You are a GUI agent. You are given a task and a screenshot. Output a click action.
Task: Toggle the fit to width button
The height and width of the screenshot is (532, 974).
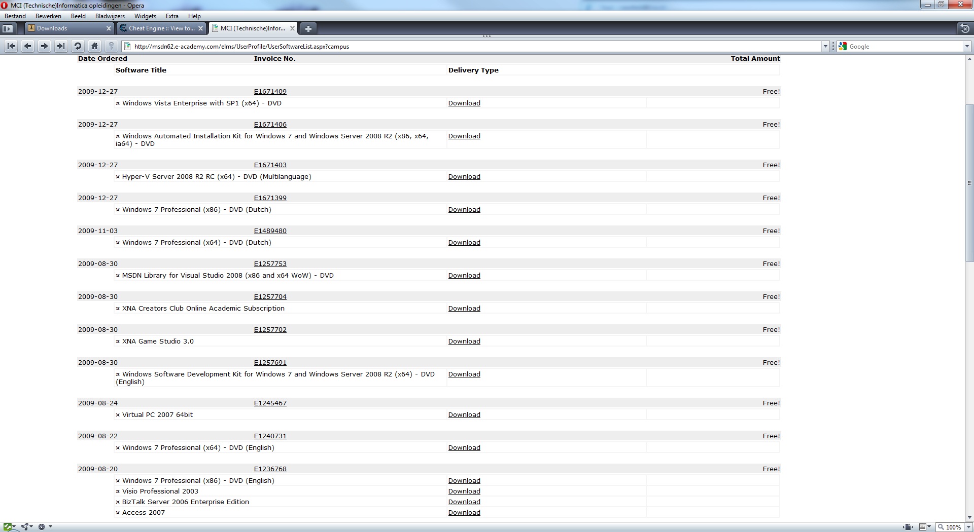(x=908, y=527)
